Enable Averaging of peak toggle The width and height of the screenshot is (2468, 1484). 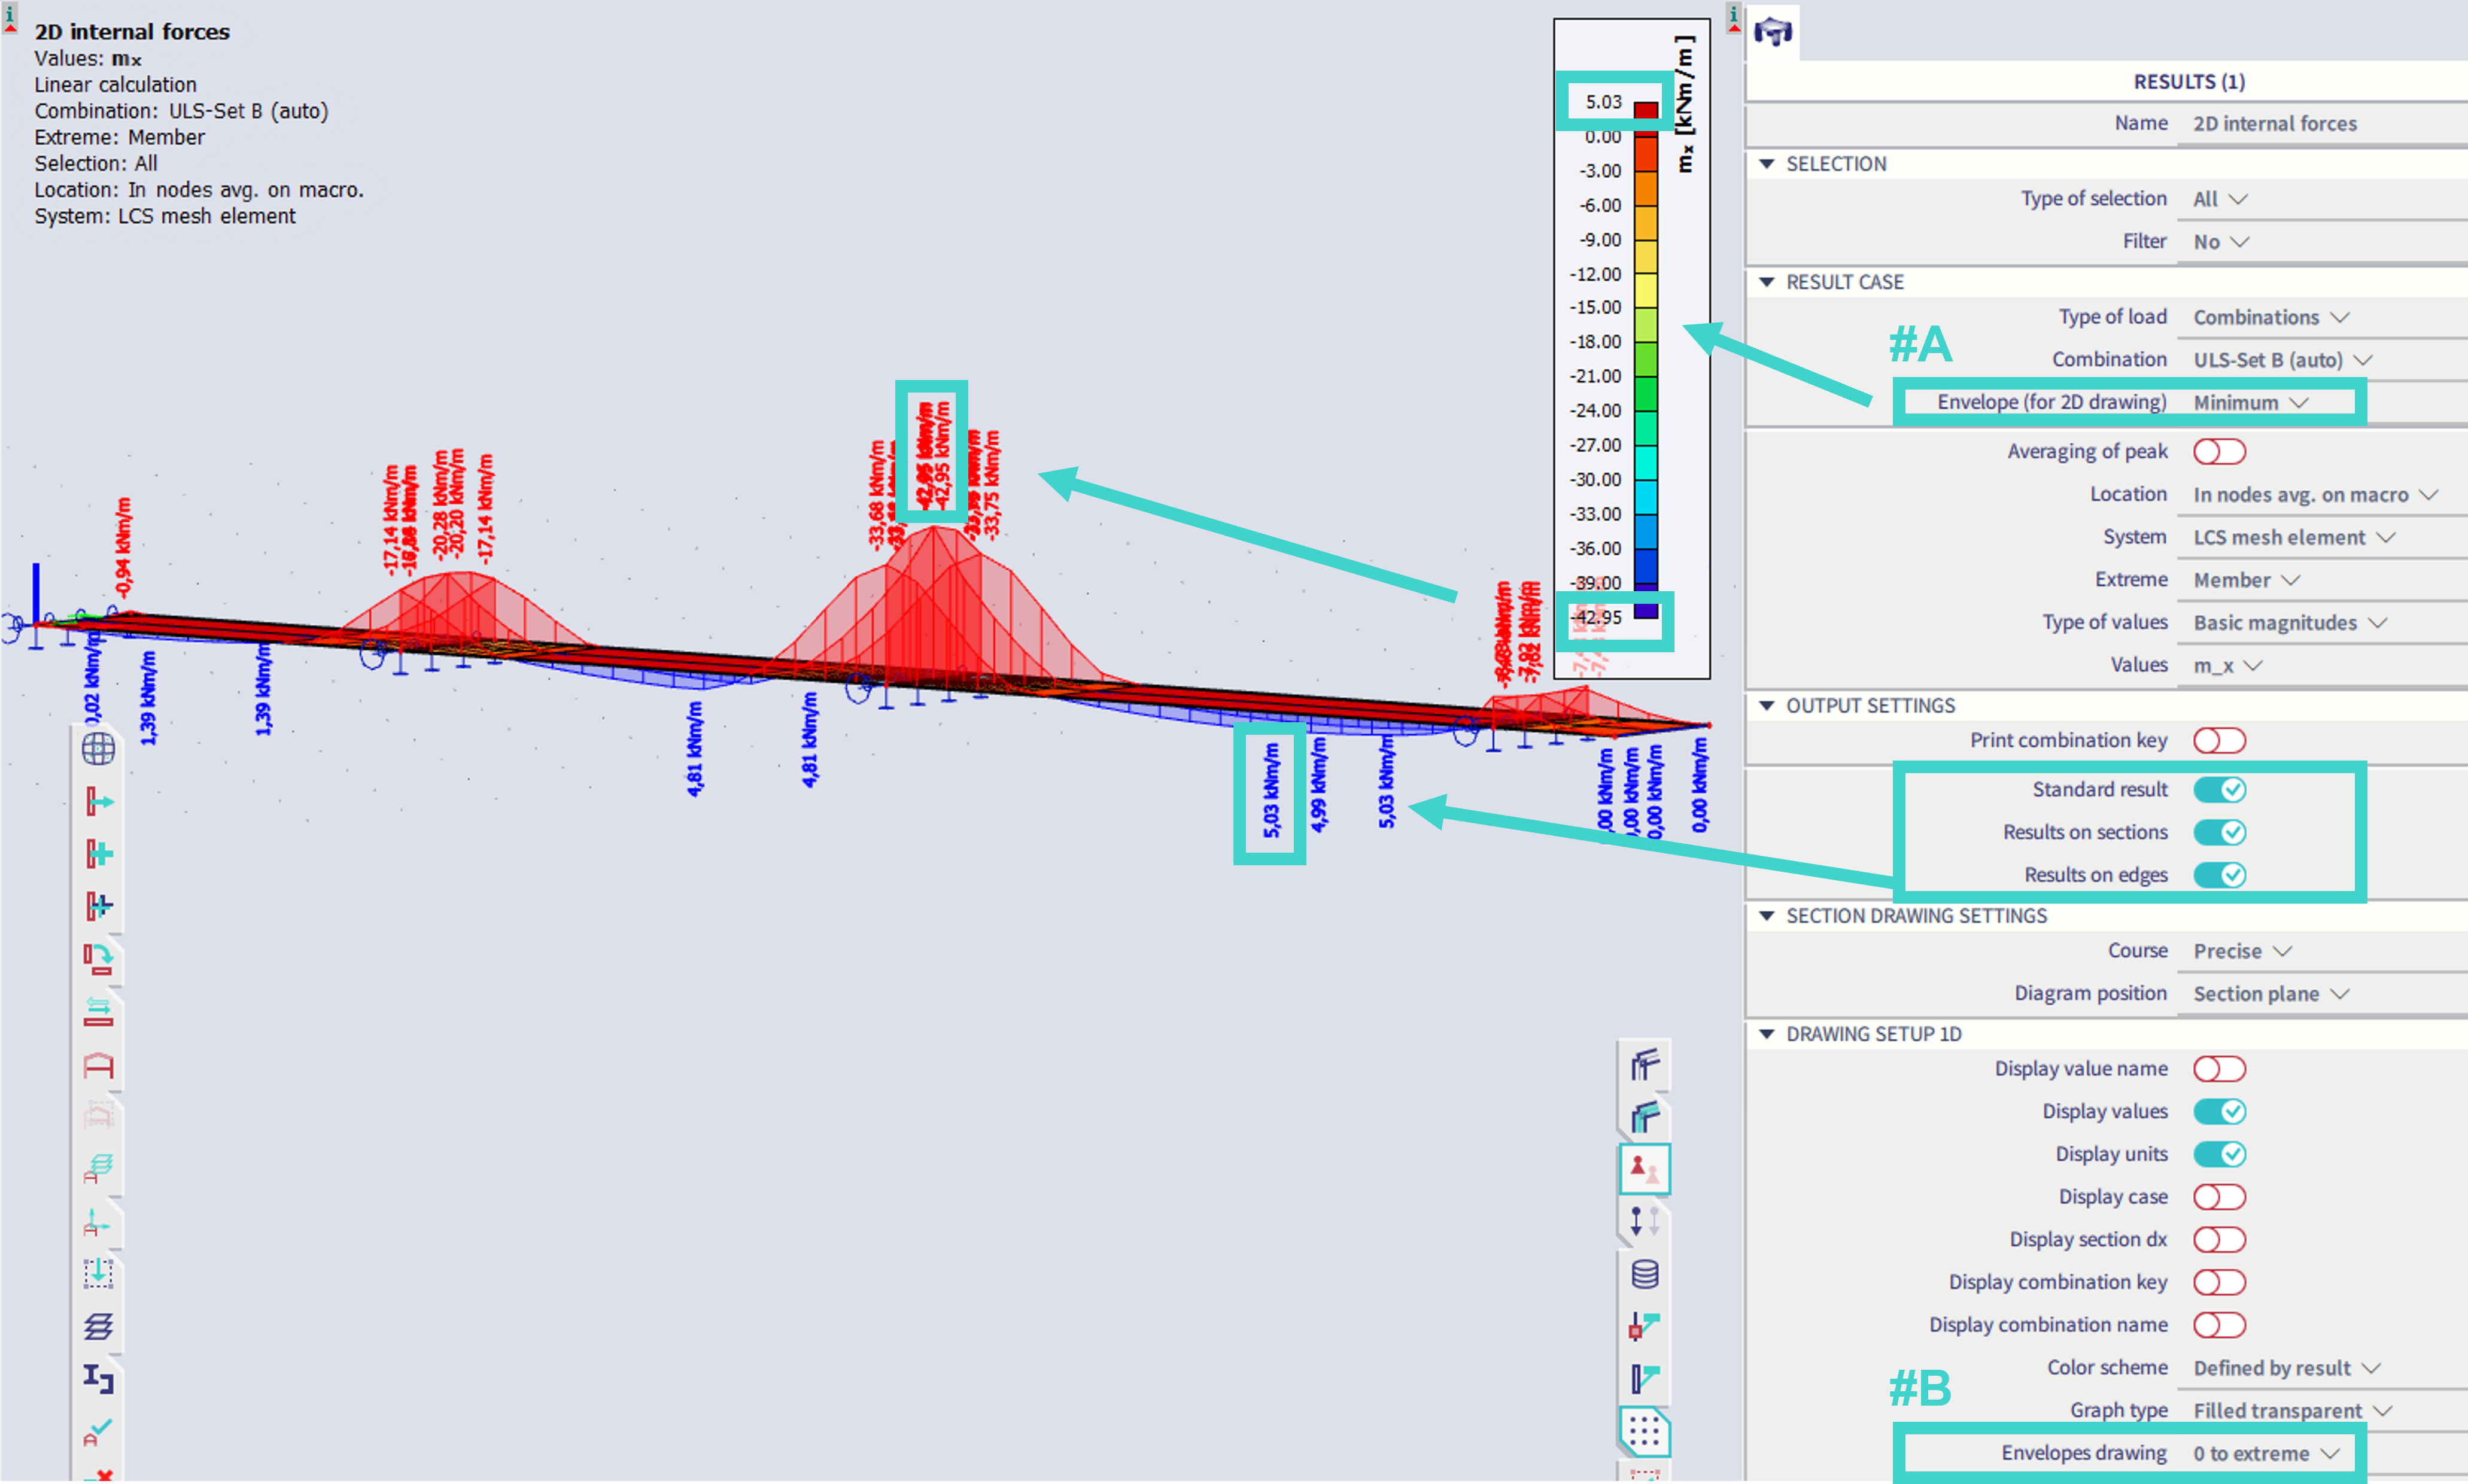point(2219,452)
